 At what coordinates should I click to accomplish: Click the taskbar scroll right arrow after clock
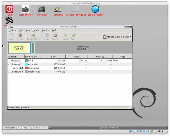[x=46, y=128]
